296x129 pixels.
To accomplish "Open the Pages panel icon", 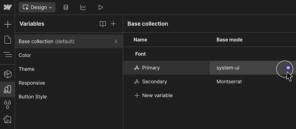I will pos(8,40).
